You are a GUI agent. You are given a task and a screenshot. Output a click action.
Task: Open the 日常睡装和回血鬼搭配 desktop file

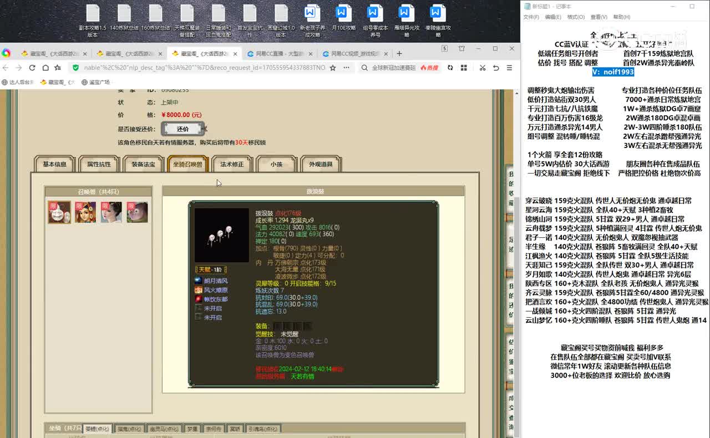coord(219,21)
